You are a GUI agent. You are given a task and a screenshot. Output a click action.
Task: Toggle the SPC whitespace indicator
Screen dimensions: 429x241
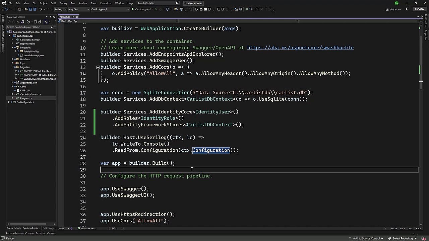click(x=411, y=228)
